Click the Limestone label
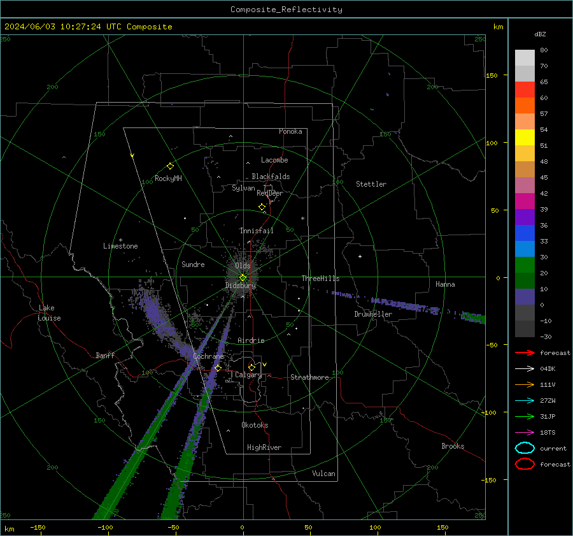This screenshot has width=573, height=536. (x=120, y=246)
